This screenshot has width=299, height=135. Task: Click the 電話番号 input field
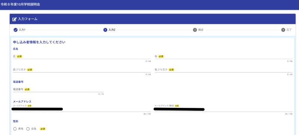[58, 89]
